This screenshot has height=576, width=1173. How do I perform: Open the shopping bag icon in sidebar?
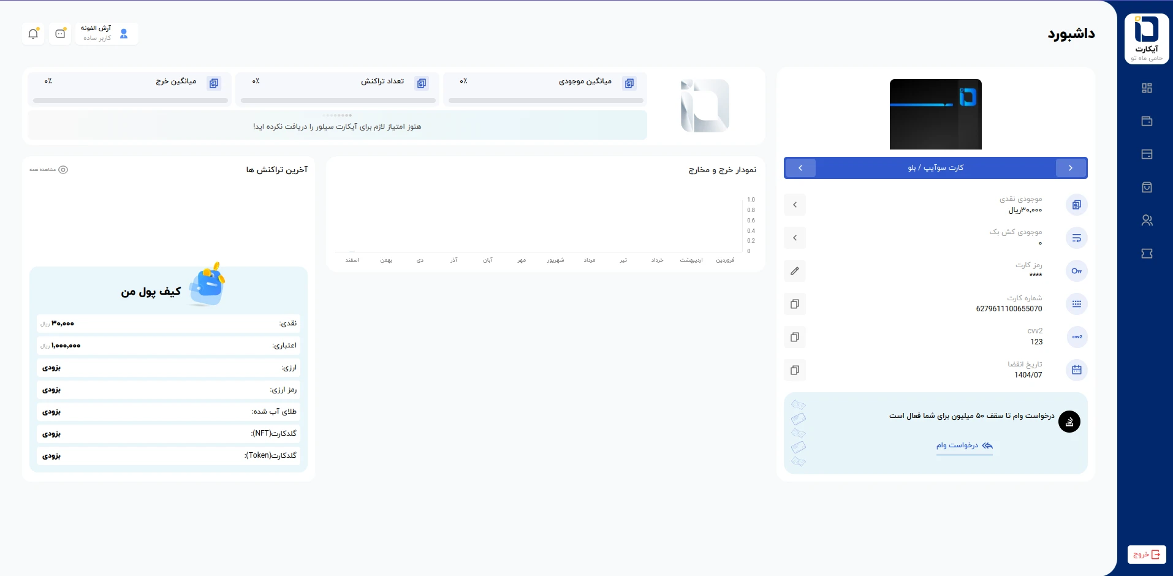[x=1147, y=188]
